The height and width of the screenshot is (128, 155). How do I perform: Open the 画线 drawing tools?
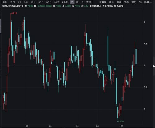[119, 2]
